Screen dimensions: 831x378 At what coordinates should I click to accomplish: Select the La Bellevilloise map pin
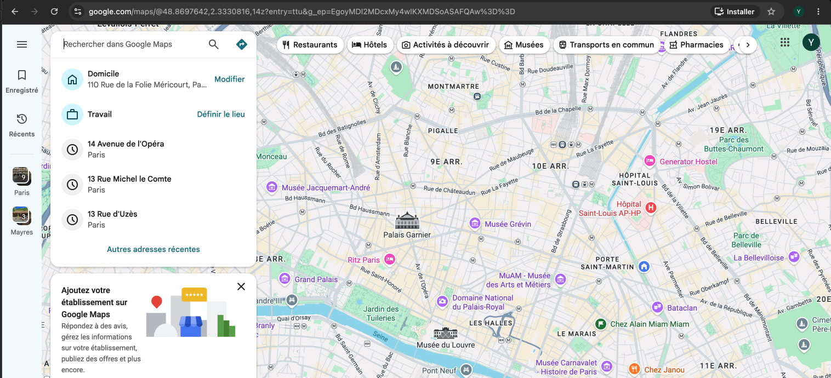(794, 257)
